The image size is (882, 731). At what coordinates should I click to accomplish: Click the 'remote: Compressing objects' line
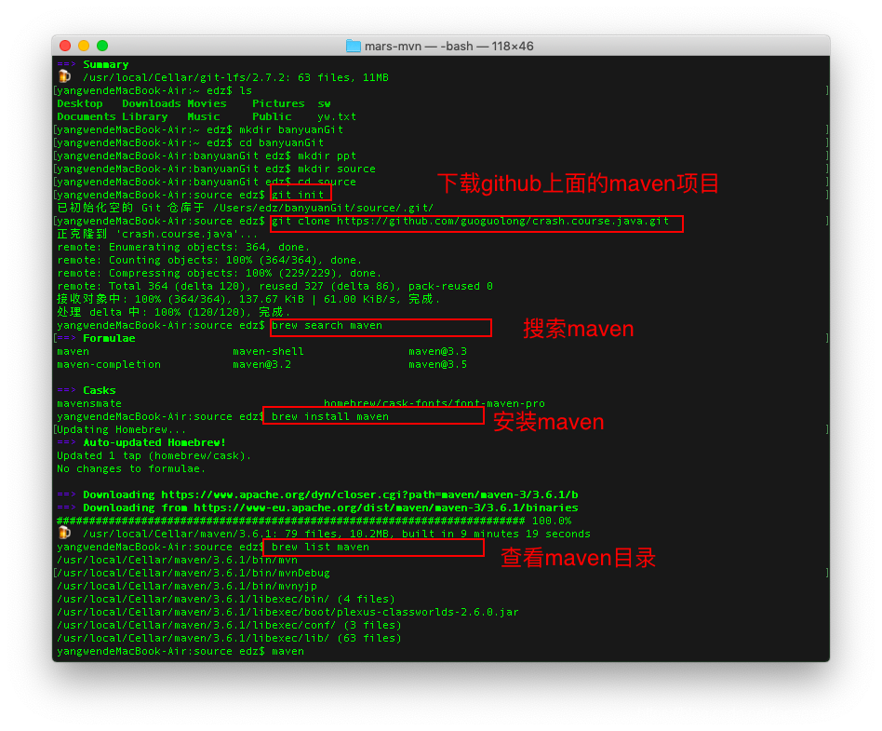[220, 273]
